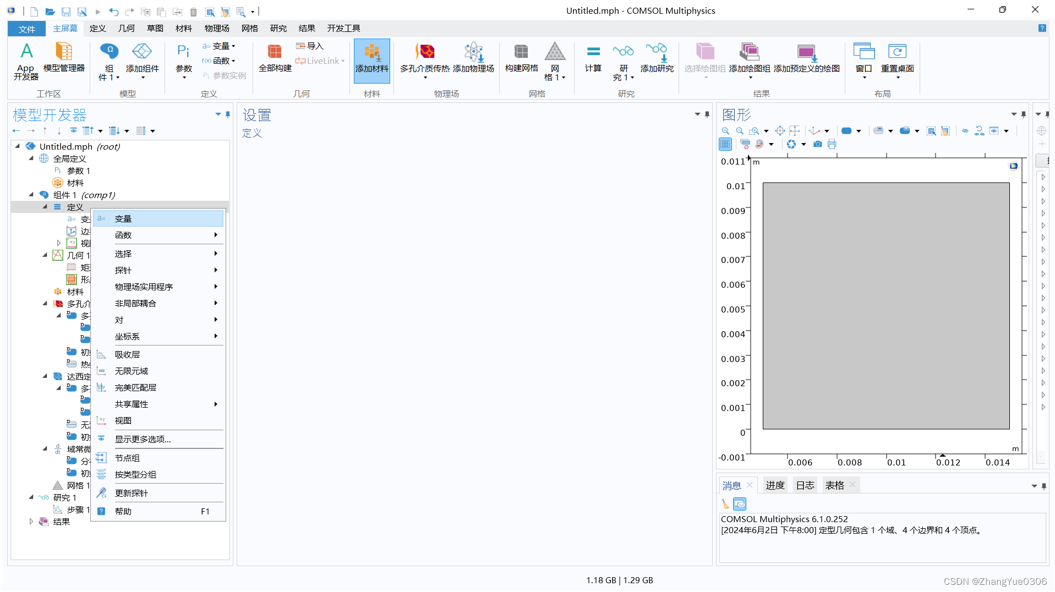Toggle hide-for-physics eye icon in 图形 toolbar
The height and width of the screenshot is (592, 1055).
point(965,131)
